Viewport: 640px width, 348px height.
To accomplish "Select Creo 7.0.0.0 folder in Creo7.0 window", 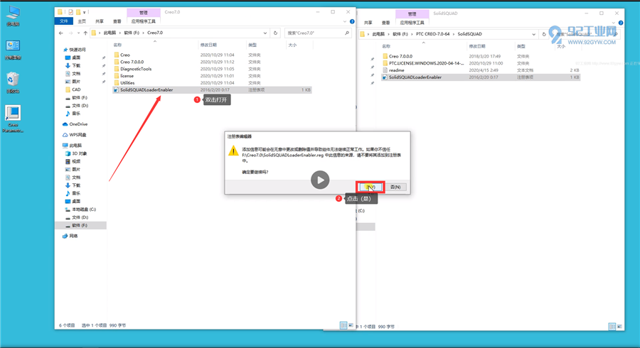I will click(x=132, y=62).
